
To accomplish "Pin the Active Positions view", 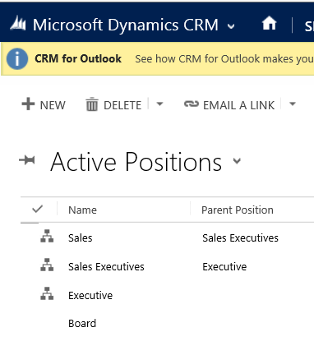I will point(27,160).
